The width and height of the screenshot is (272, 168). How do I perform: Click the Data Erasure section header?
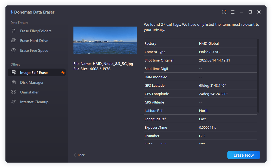(x=19, y=23)
